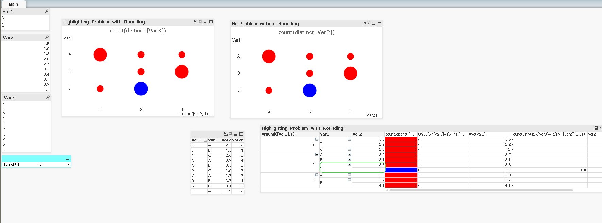Open search in the Var3 list box

[x=48, y=97]
